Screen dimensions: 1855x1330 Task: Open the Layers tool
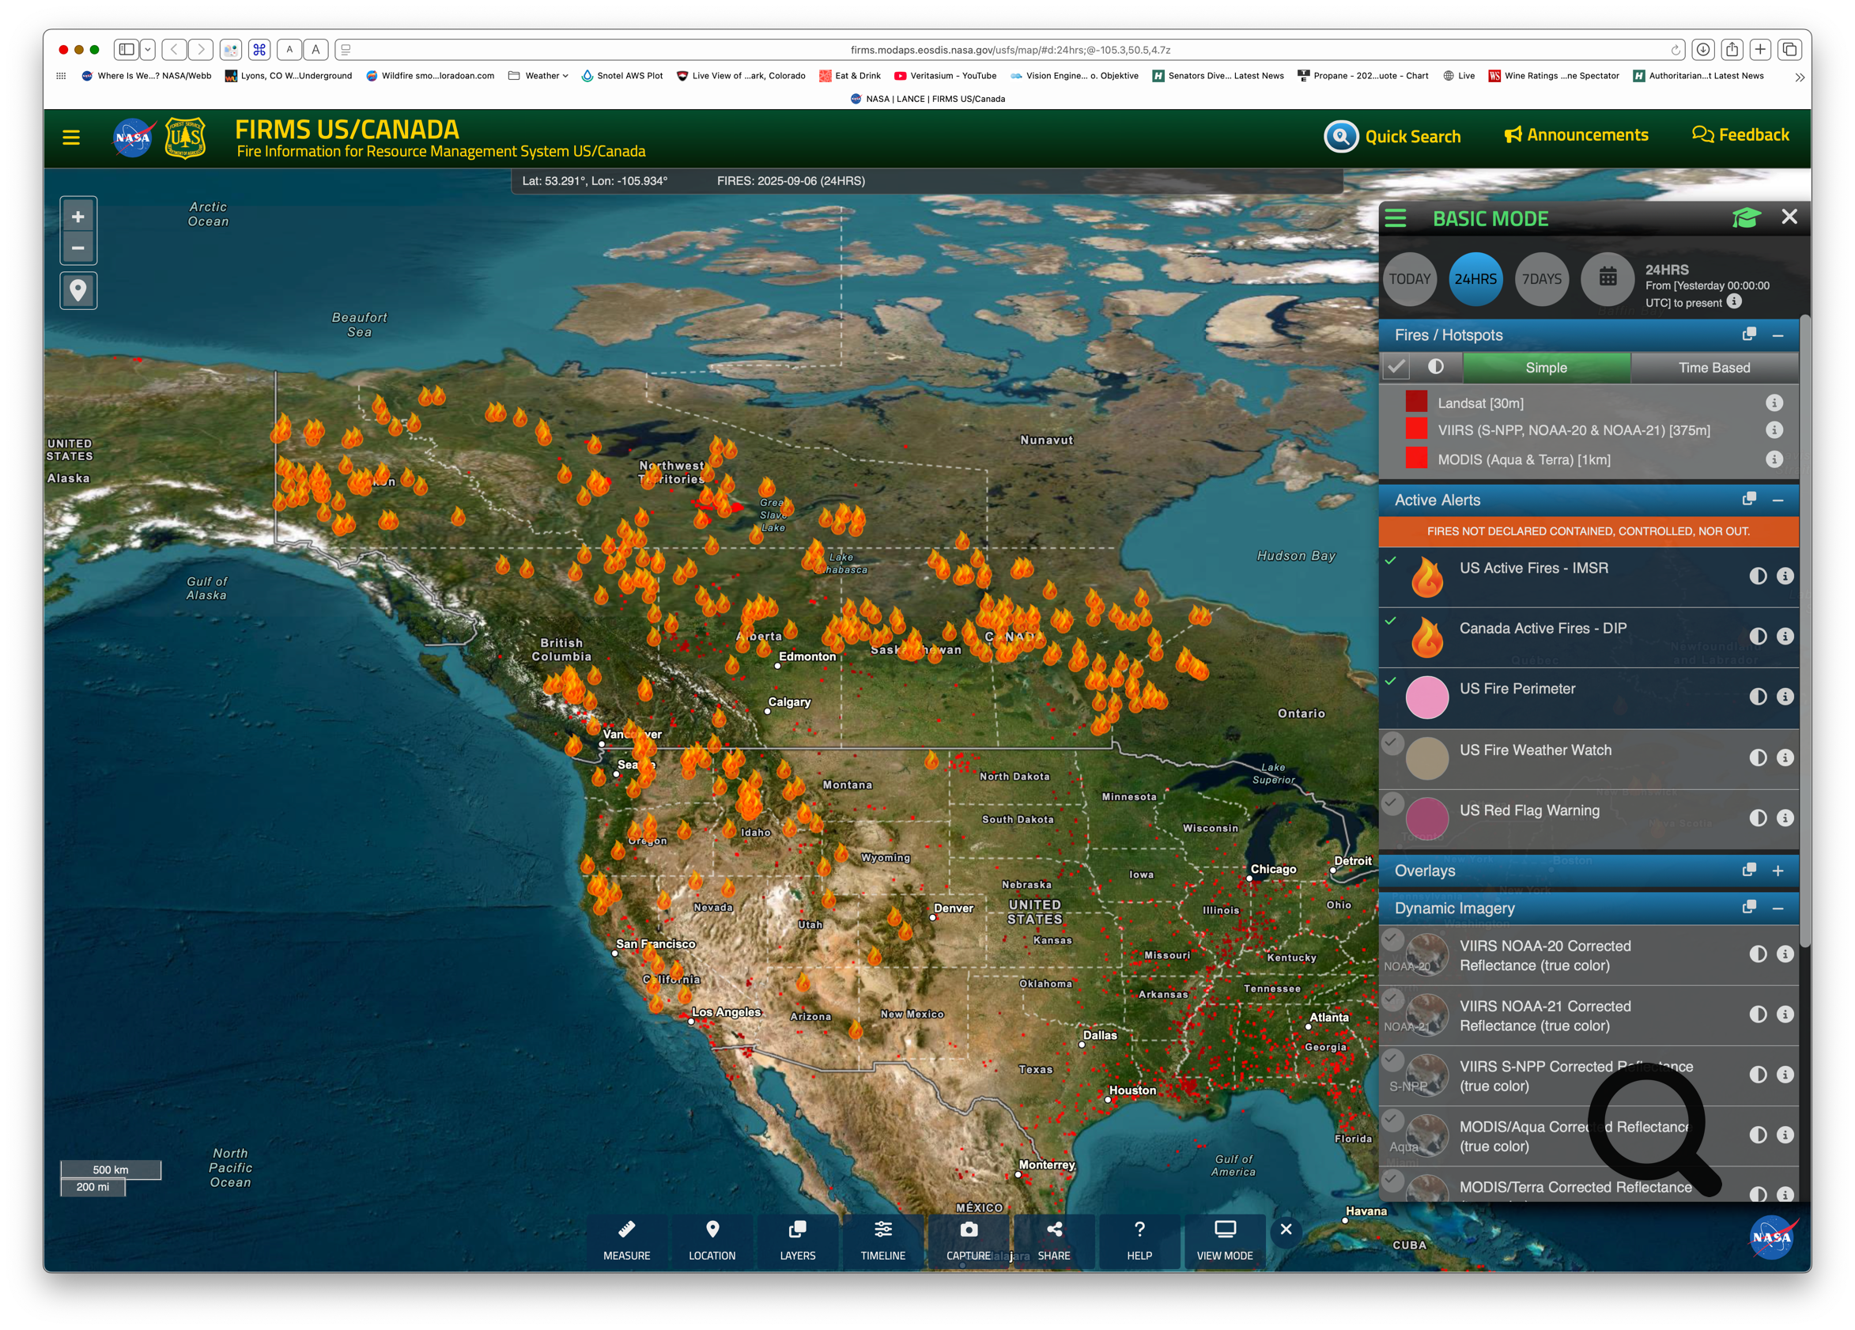pyautogui.click(x=798, y=1240)
